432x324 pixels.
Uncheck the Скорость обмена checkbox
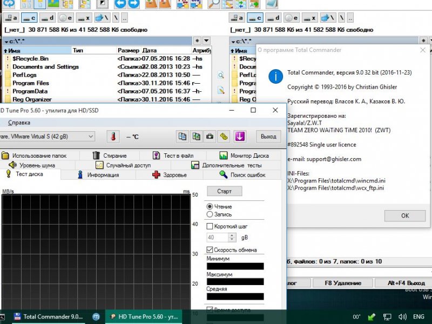210,249
